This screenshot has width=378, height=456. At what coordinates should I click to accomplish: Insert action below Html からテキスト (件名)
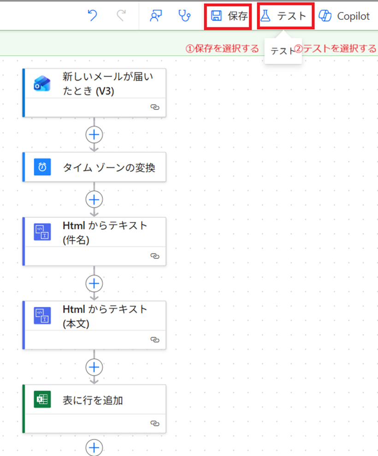[94, 283]
